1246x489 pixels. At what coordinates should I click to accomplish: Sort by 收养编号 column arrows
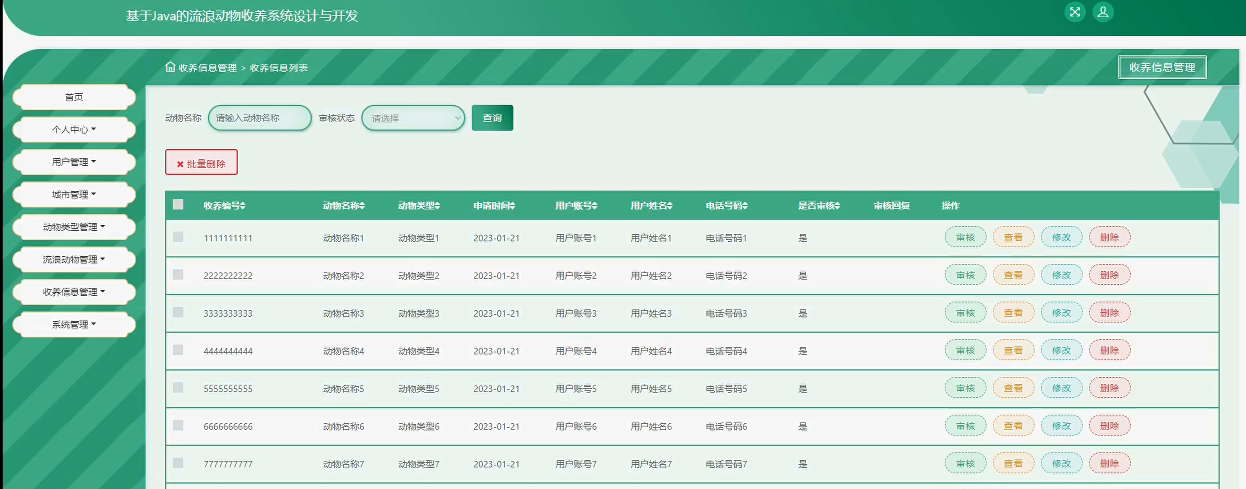[x=243, y=206]
